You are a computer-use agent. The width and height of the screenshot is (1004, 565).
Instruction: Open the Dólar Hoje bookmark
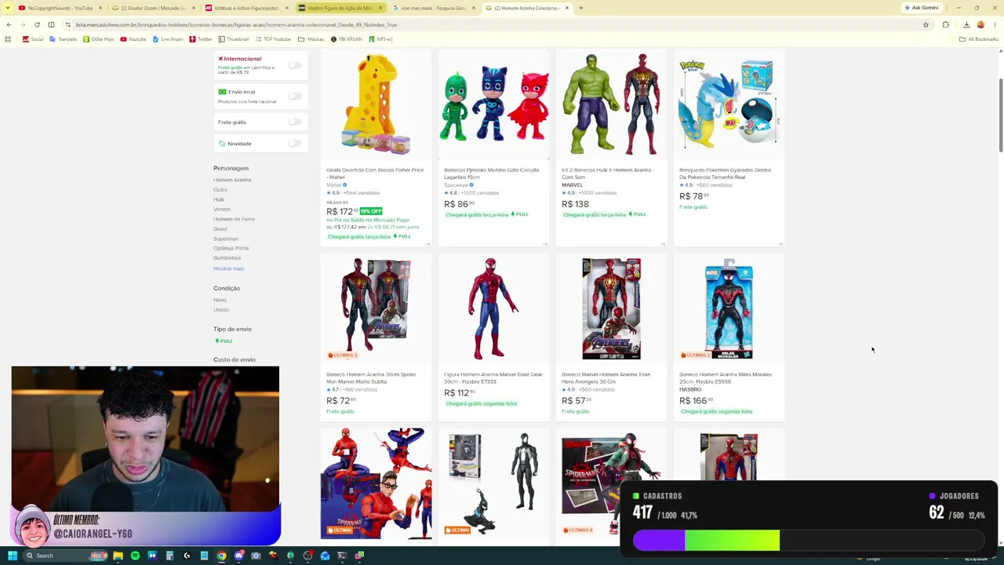[x=98, y=38]
